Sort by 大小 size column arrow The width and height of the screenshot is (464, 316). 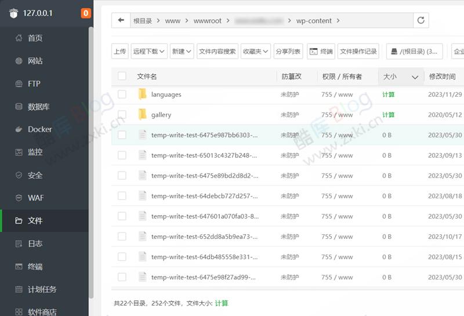click(415, 77)
